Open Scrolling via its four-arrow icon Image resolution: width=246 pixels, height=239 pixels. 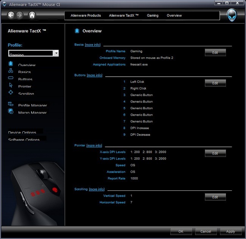[11, 93]
